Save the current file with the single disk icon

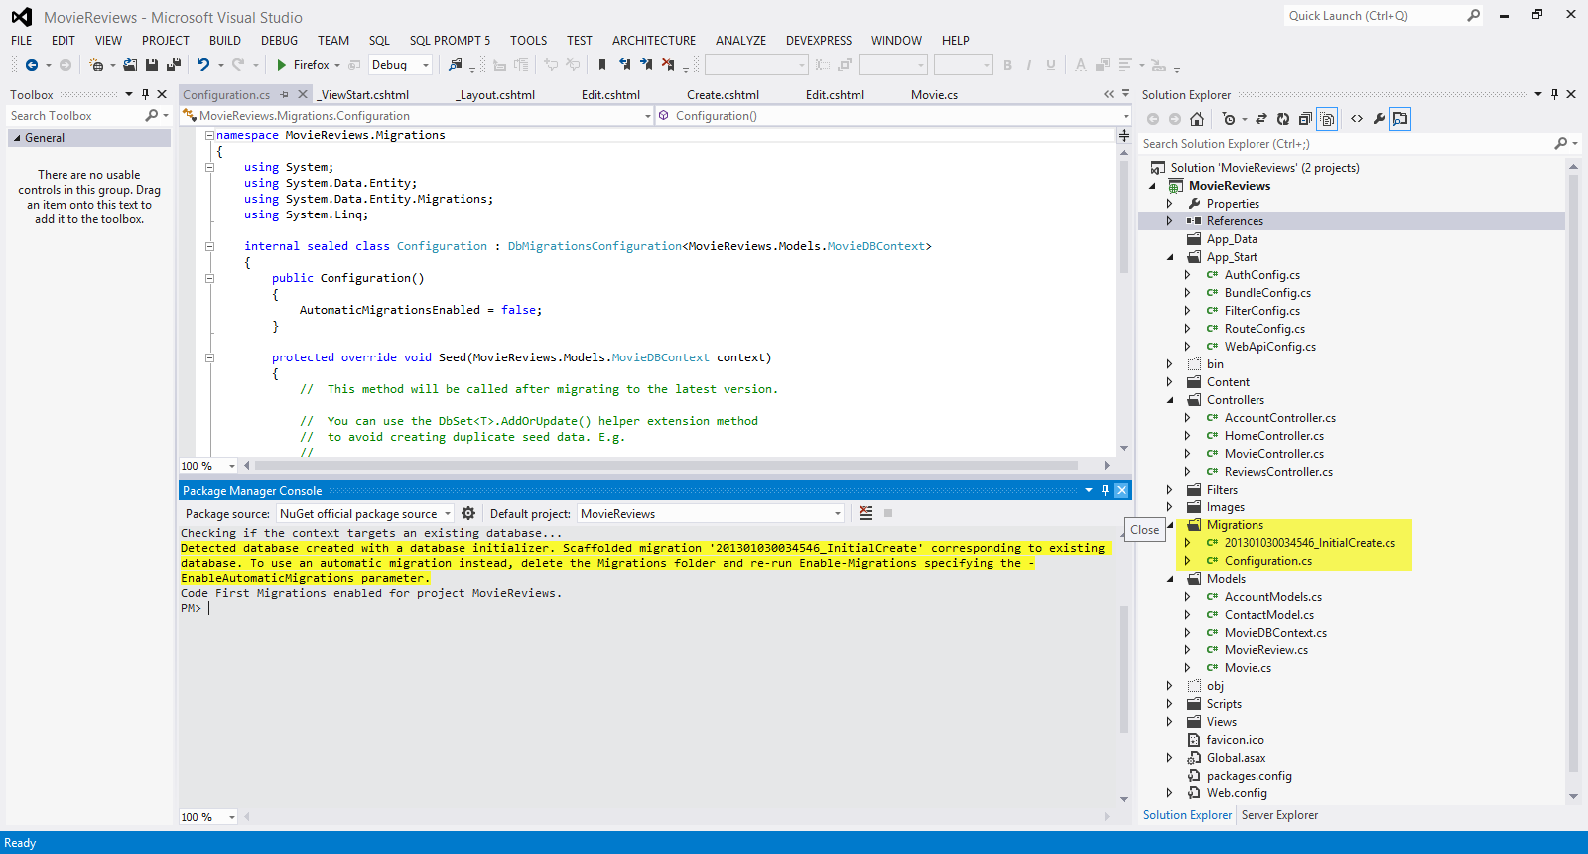click(152, 65)
